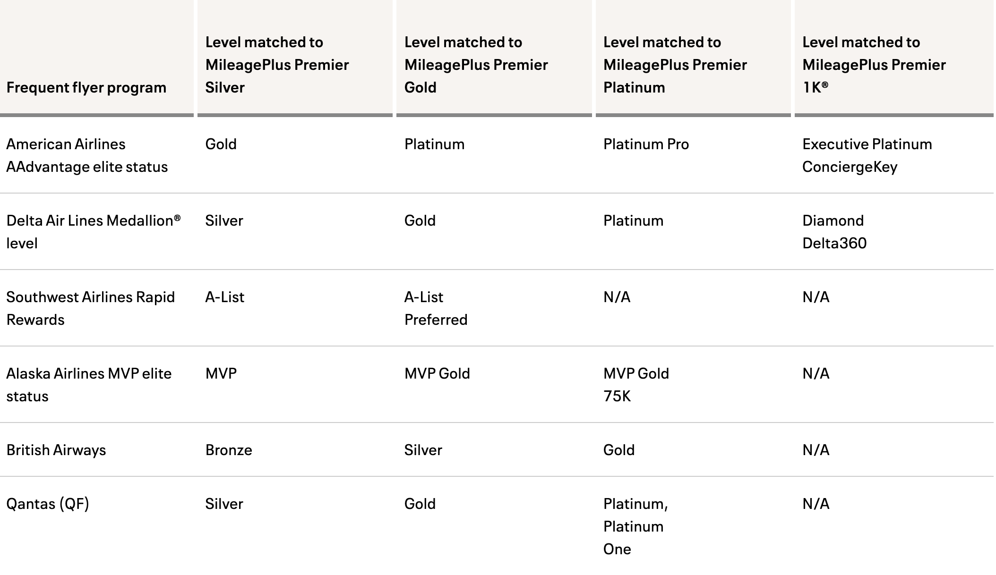Select the Southwest A-List Silver-level cell

coord(225,297)
